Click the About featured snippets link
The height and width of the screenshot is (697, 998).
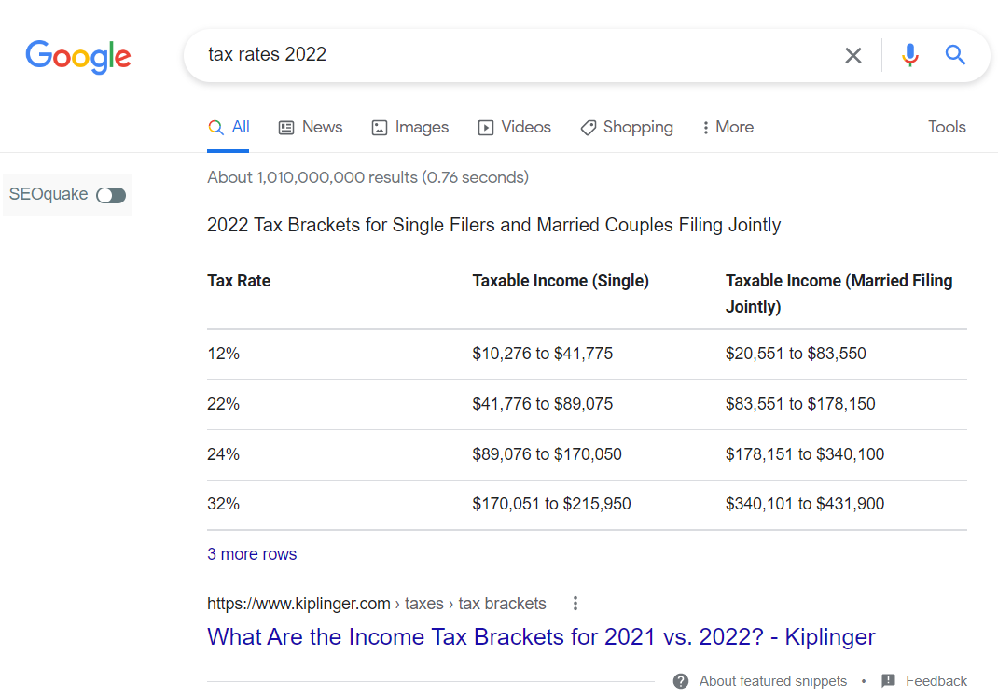coord(772,681)
